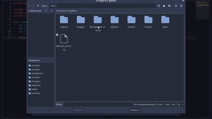This screenshot has height=119, width=212.
Task: Select the style folder icon
Action: [x=165, y=20]
